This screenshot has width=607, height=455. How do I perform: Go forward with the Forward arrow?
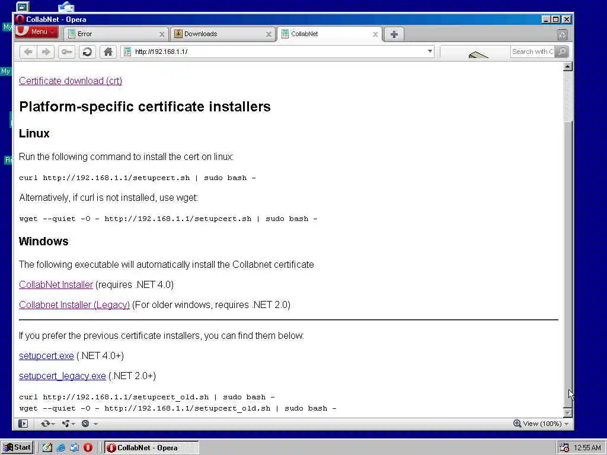[x=46, y=52]
